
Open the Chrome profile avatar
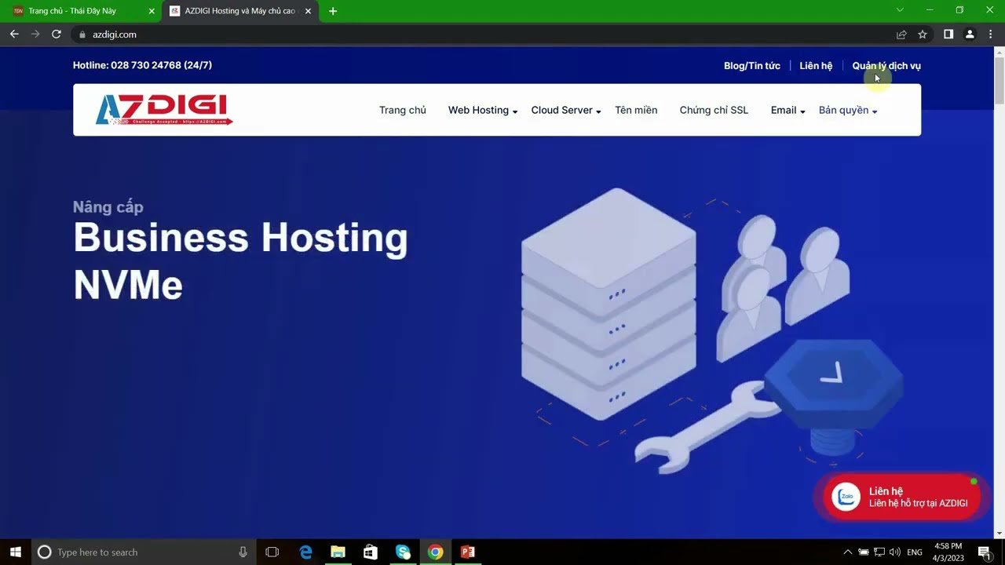coord(970,35)
